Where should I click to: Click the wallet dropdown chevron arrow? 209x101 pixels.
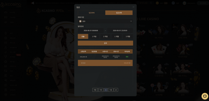(131, 21)
